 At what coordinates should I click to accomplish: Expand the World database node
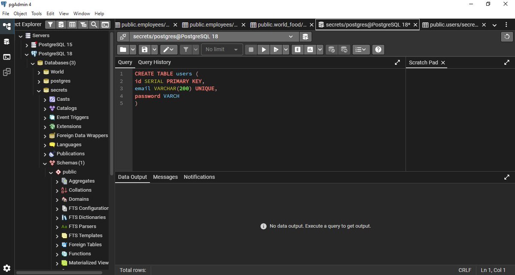tap(39, 72)
